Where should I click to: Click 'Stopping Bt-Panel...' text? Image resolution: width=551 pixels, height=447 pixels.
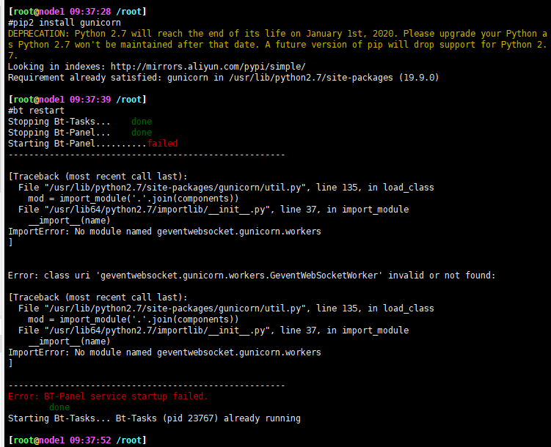coord(59,133)
